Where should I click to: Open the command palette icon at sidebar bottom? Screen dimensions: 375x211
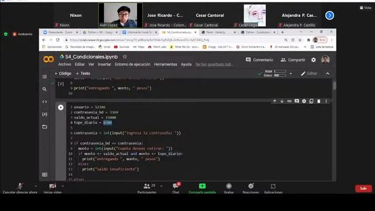[x=45, y=175]
